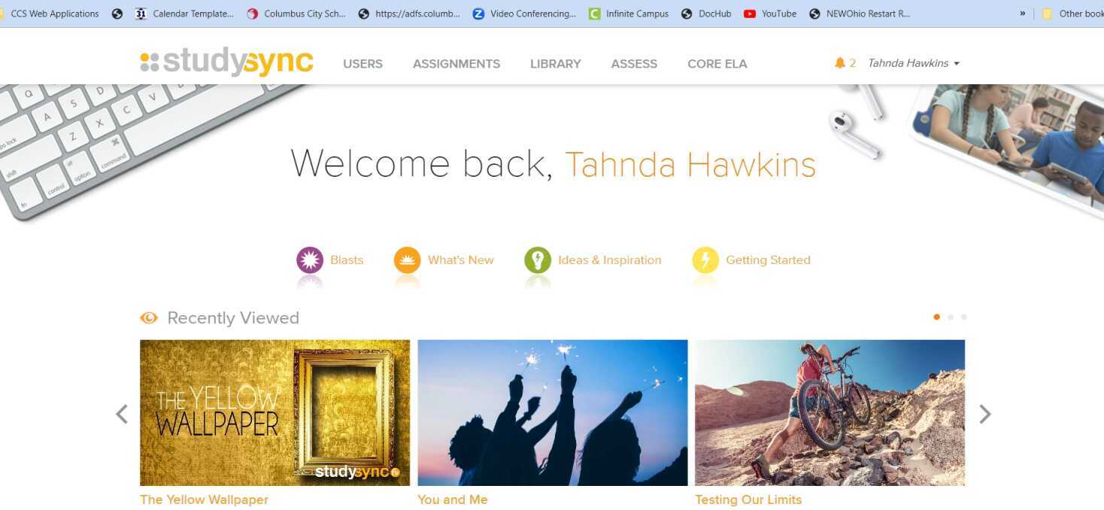Open the You and Me thumbnail image
The height and width of the screenshot is (510, 1104).
click(x=553, y=412)
